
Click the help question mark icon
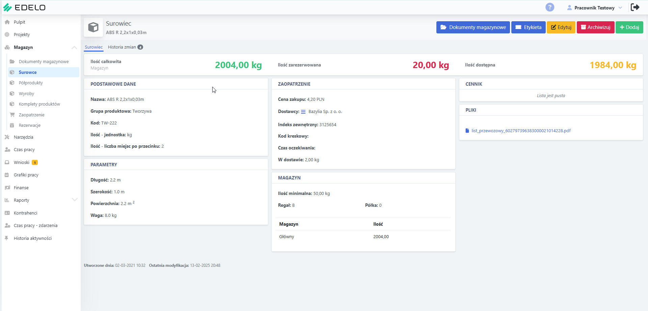tap(550, 7)
